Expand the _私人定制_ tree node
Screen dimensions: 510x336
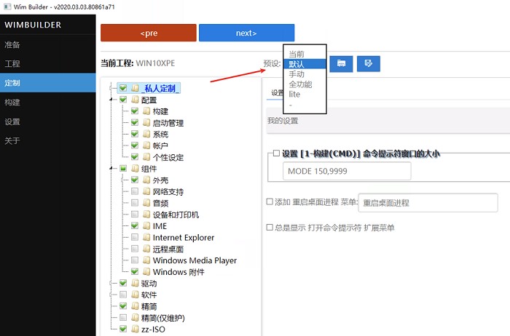[x=111, y=88]
